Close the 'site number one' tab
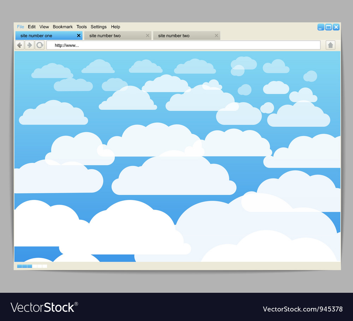The width and height of the screenshot is (353, 321). (78, 35)
